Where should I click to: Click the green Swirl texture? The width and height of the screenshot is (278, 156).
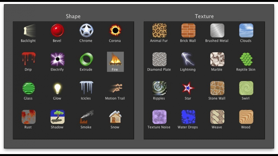(246, 88)
